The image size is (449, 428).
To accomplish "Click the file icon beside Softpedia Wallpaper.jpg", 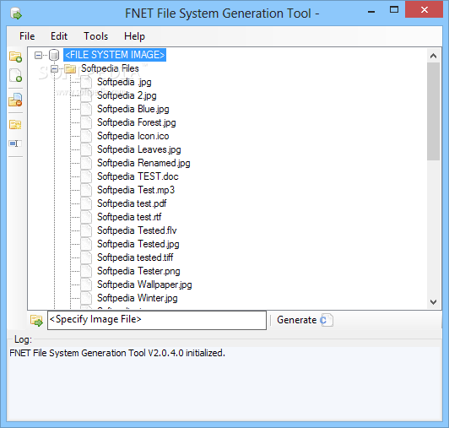I will coord(86,284).
